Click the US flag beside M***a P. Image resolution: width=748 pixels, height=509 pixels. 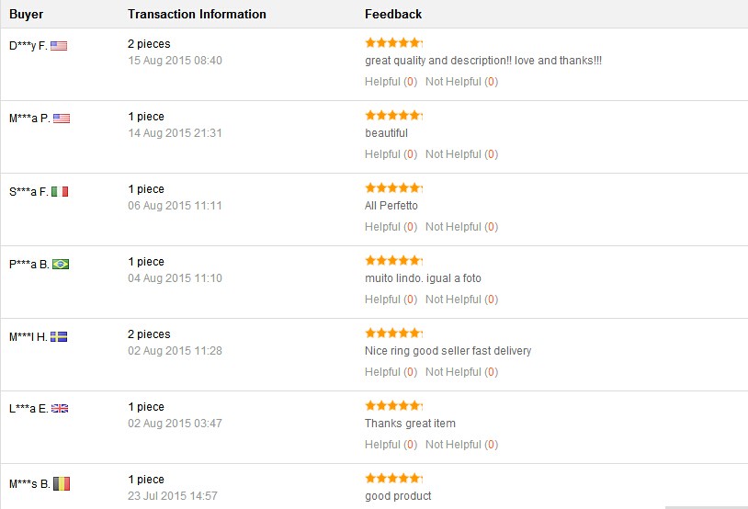click(x=62, y=118)
